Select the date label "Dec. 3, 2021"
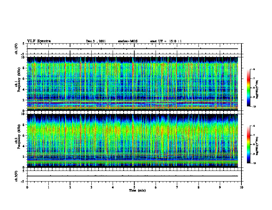 pyautogui.click(x=96, y=41)
